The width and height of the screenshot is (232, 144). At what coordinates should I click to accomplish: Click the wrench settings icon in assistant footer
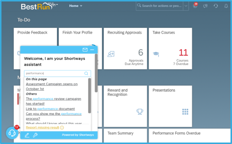coord(35,135)
